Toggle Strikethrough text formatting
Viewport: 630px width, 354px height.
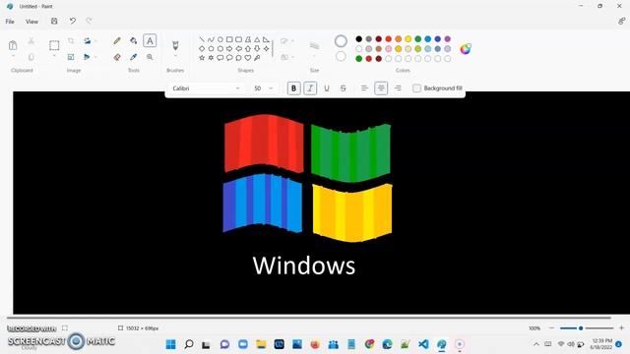tap(344, 88)
